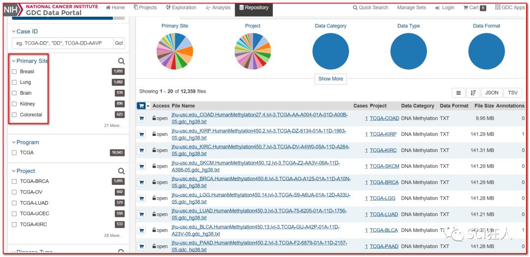Viewport: 530px width, 257px height.
Task: Open Manage Sets
Action: click(411, 7)
